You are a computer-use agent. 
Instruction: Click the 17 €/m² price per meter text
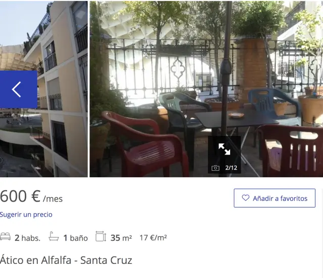pyautogui.click(x=153, y=238)
